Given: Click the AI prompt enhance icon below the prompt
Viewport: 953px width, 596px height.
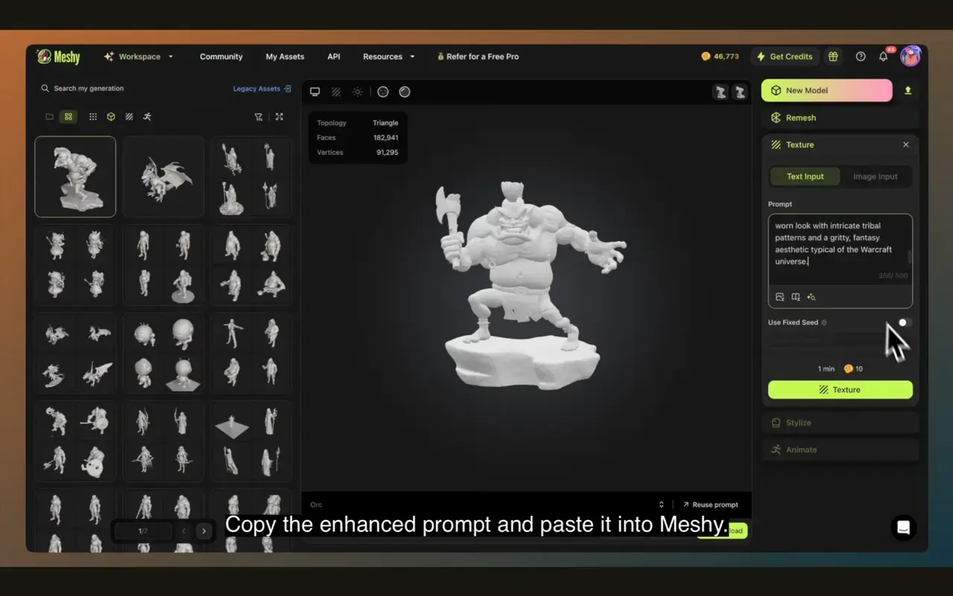Looking at the screenshot, I should click(x=811, y=297).
